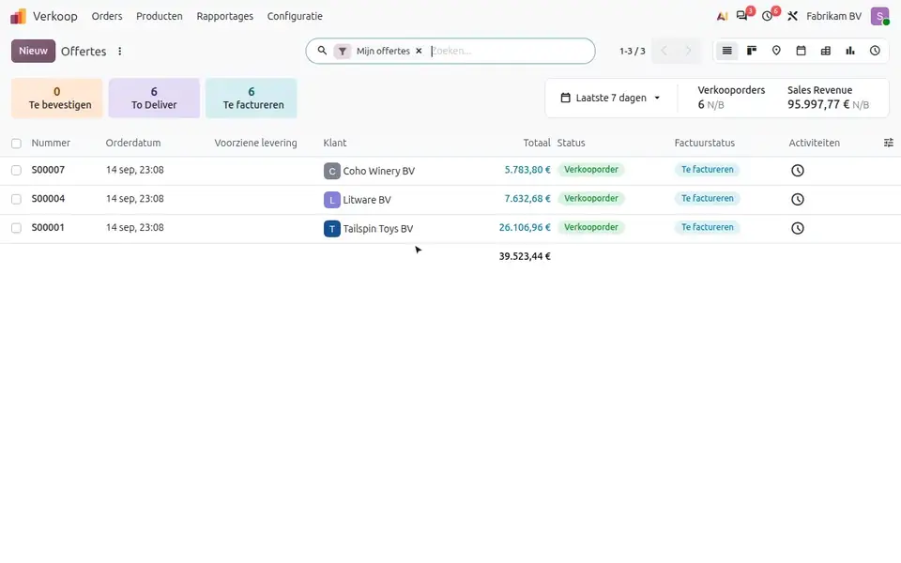Click the Tailspin Toys BV avatar
This screenshot has height=563, width=901.
pyautogui.click(x=332, y=229)
